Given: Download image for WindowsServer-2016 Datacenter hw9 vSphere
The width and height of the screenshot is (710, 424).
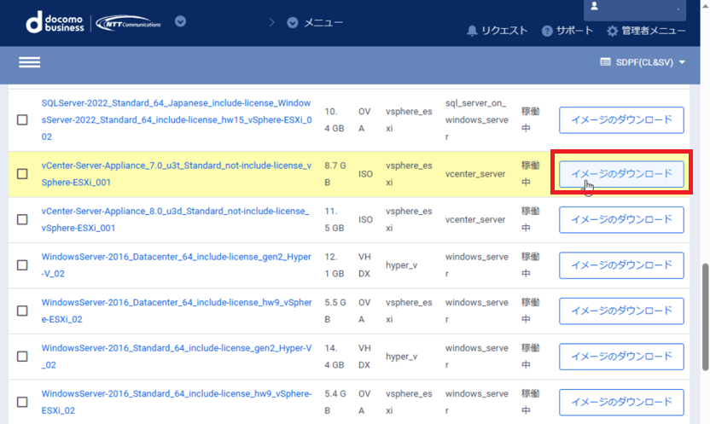Looking at the screenshot, I should (621, 311).
